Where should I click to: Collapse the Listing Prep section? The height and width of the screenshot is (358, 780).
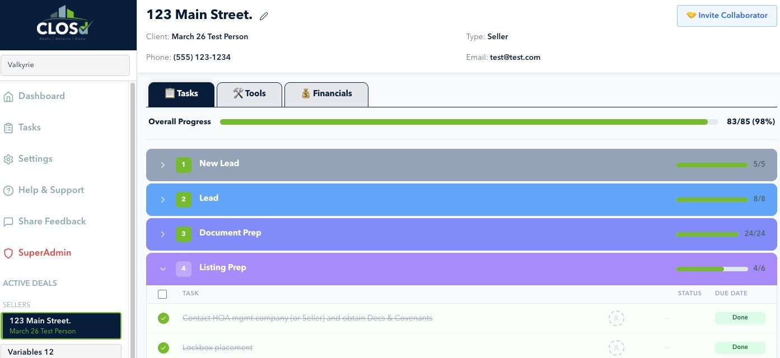click(x=163, y=268)
